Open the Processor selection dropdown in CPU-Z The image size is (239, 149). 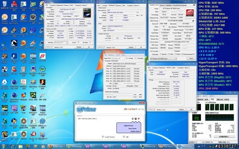point(61,42)
